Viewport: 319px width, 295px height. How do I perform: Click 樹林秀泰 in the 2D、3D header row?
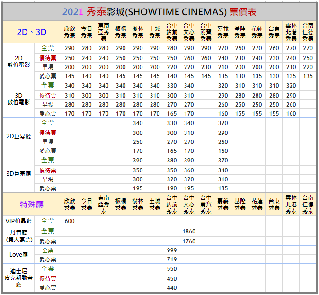(x=138, y=32)
